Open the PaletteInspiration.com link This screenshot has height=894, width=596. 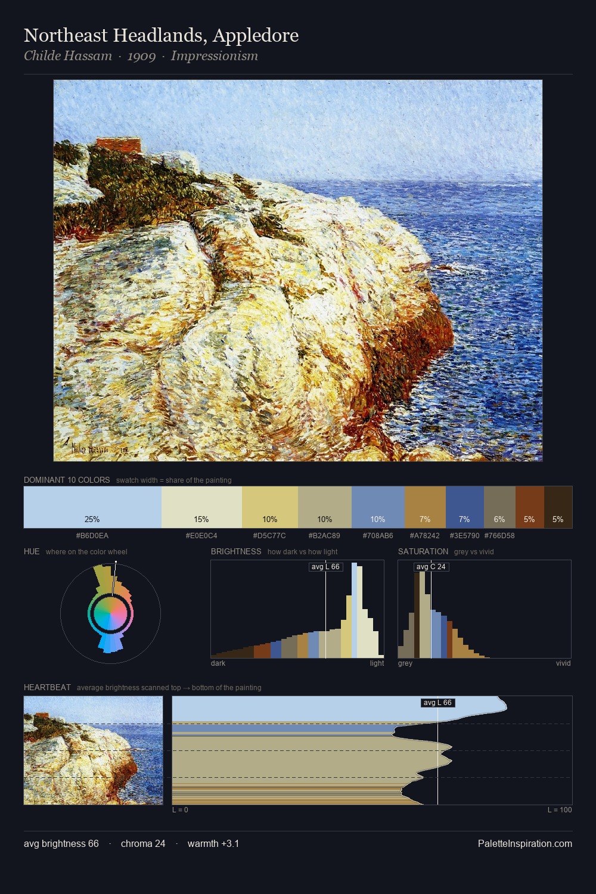[x=525, y=844]
